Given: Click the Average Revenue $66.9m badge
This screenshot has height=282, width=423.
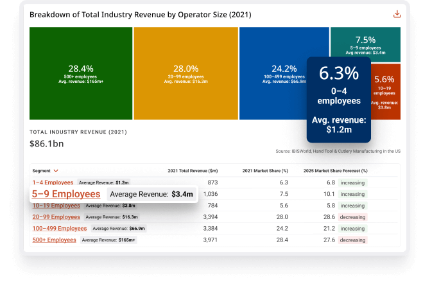Looking at the screenshot, I should pyautogui.click(x=119, y=228).
